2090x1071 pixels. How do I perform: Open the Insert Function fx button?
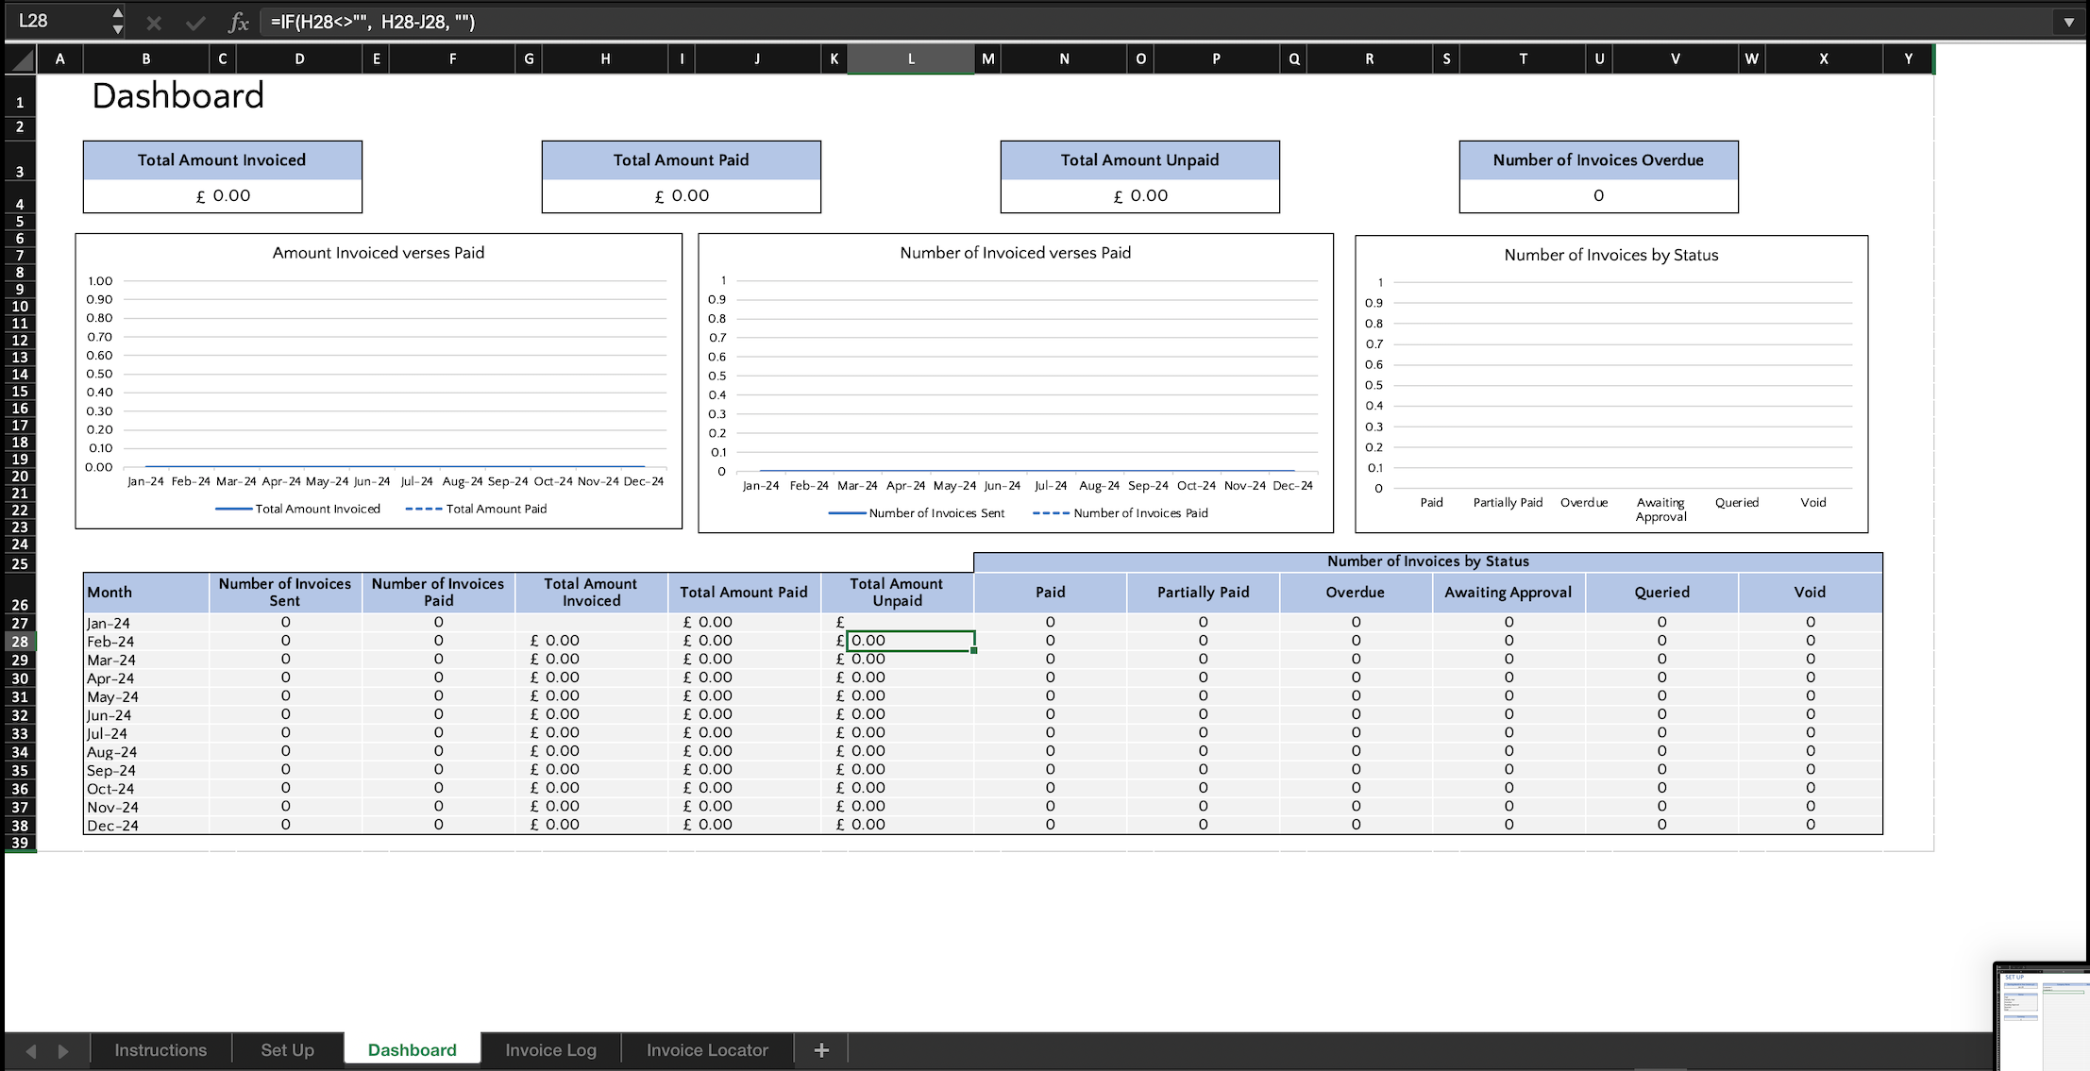pos(238,22)
